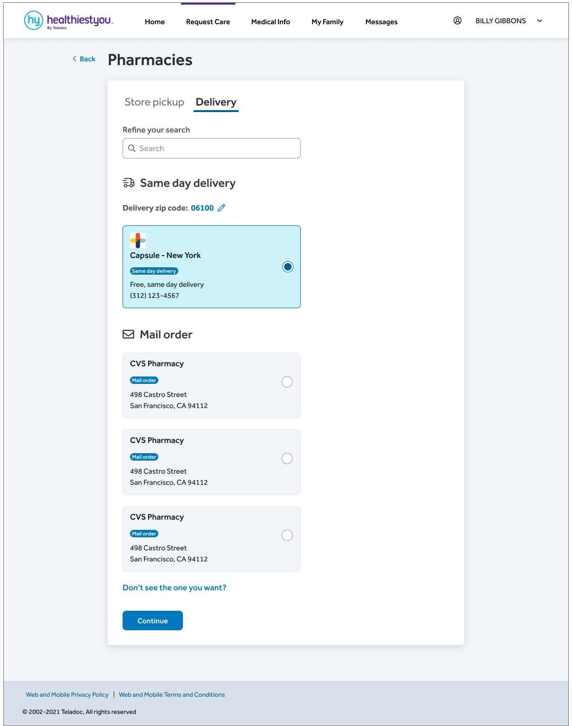Open the Request Care section

click(x=208, y=22)
